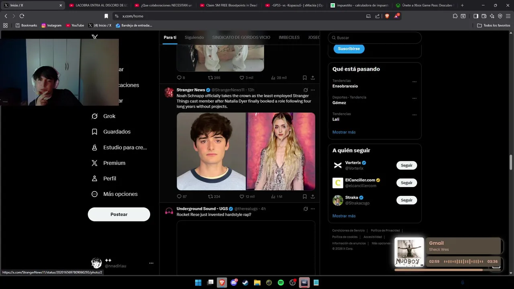Screen dimensions: 514x289
Task: Open Discord from the taskbar
Action: tap(234, 283)
